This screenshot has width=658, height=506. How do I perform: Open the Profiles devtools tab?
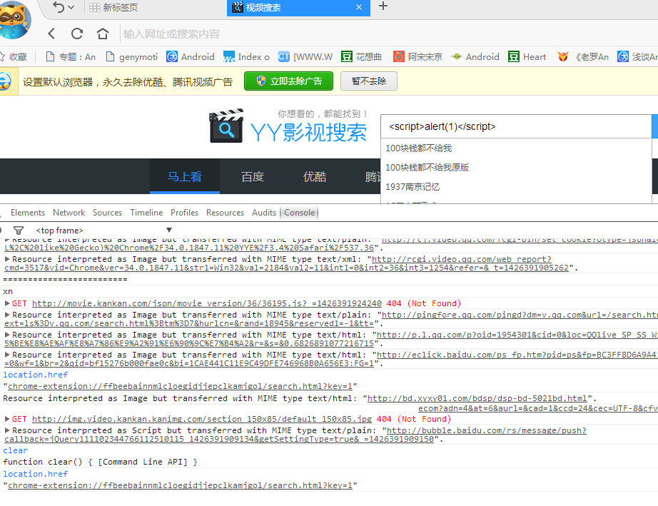pos(184,213)
